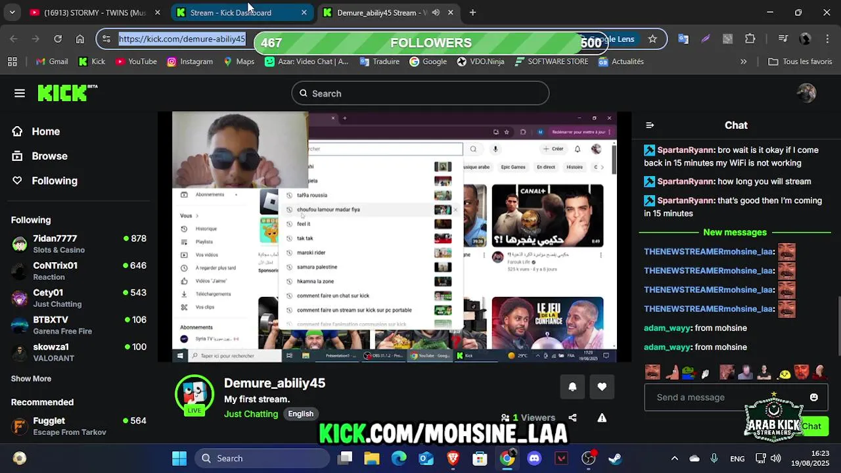Open the Kick hamburger menu
841x473 pixels.
point(20,93)
